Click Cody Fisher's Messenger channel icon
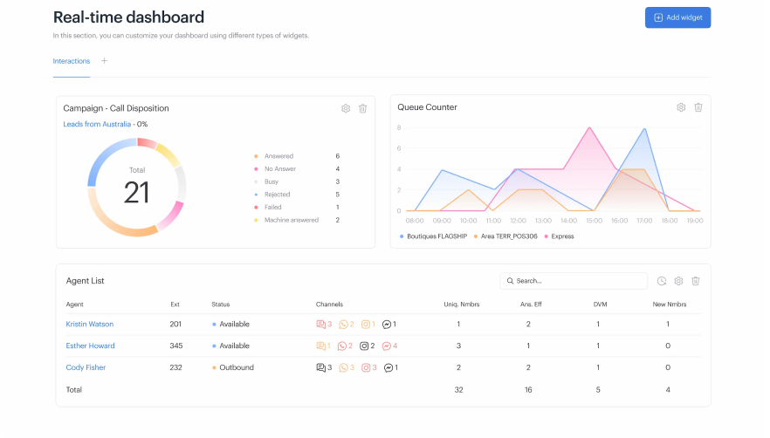 coord(387,368)
